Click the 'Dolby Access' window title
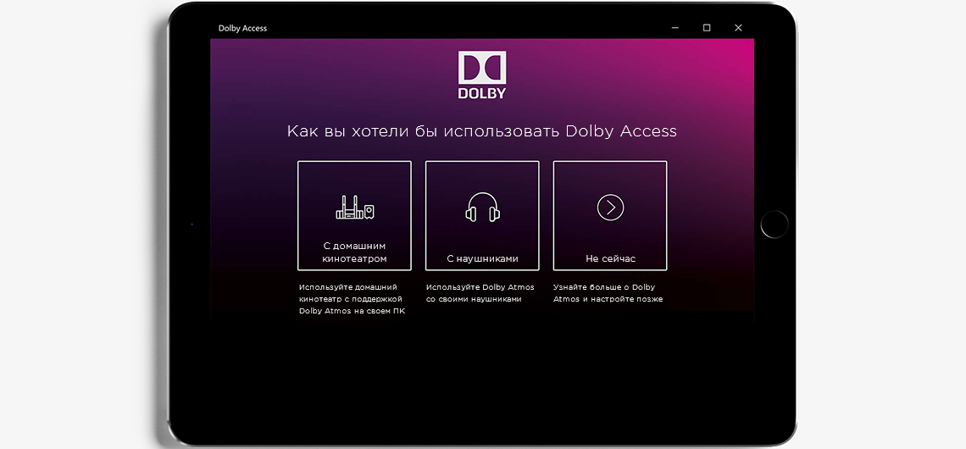The image size is (966, 449). point(242,28)
